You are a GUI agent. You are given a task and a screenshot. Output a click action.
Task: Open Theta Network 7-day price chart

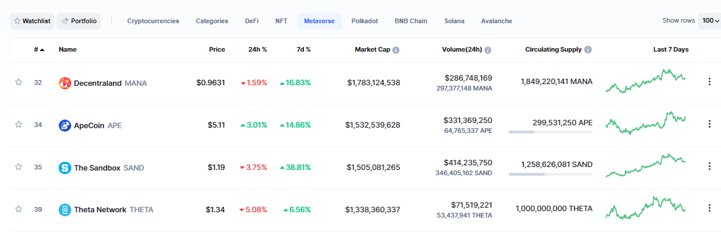pos(646,208)
